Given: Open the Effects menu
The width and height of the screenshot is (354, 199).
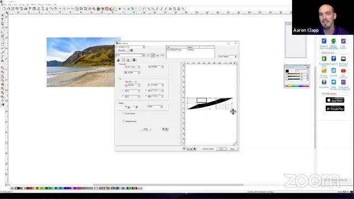Looking at the screenshot, I should coord(34,4).
